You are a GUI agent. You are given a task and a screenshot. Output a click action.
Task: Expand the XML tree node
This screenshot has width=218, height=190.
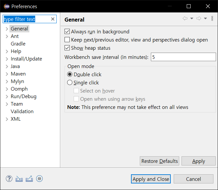pyautogui.click(x=7, y=119)
